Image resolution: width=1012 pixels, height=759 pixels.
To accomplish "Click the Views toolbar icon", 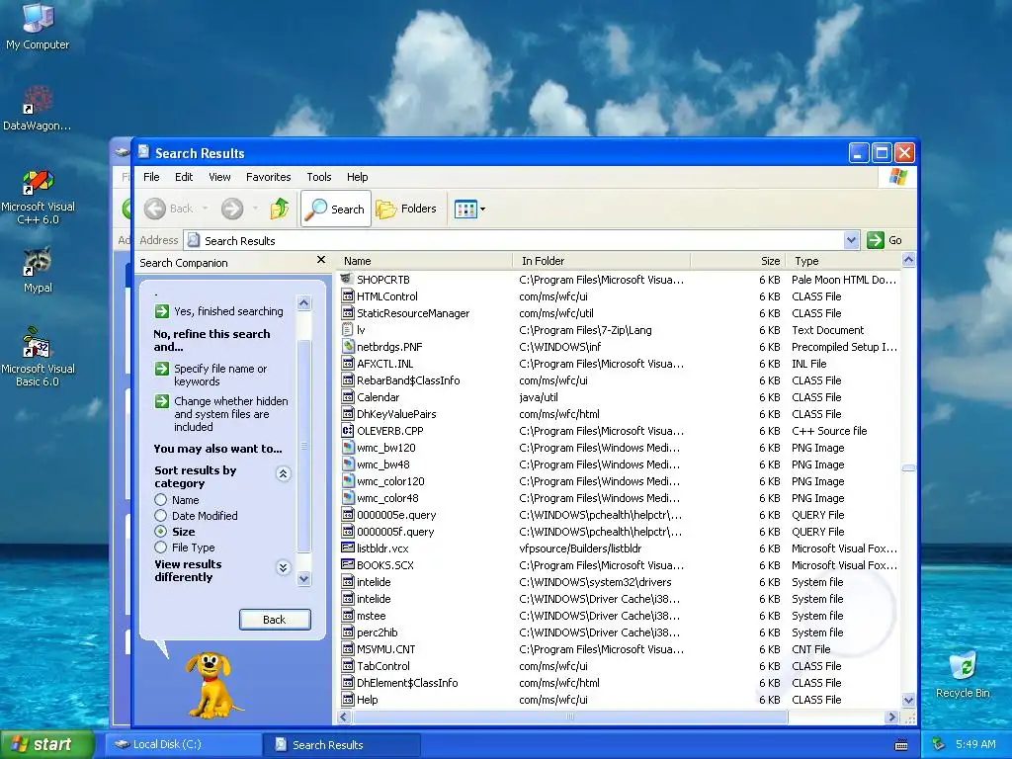I will (x=465, y=209).
